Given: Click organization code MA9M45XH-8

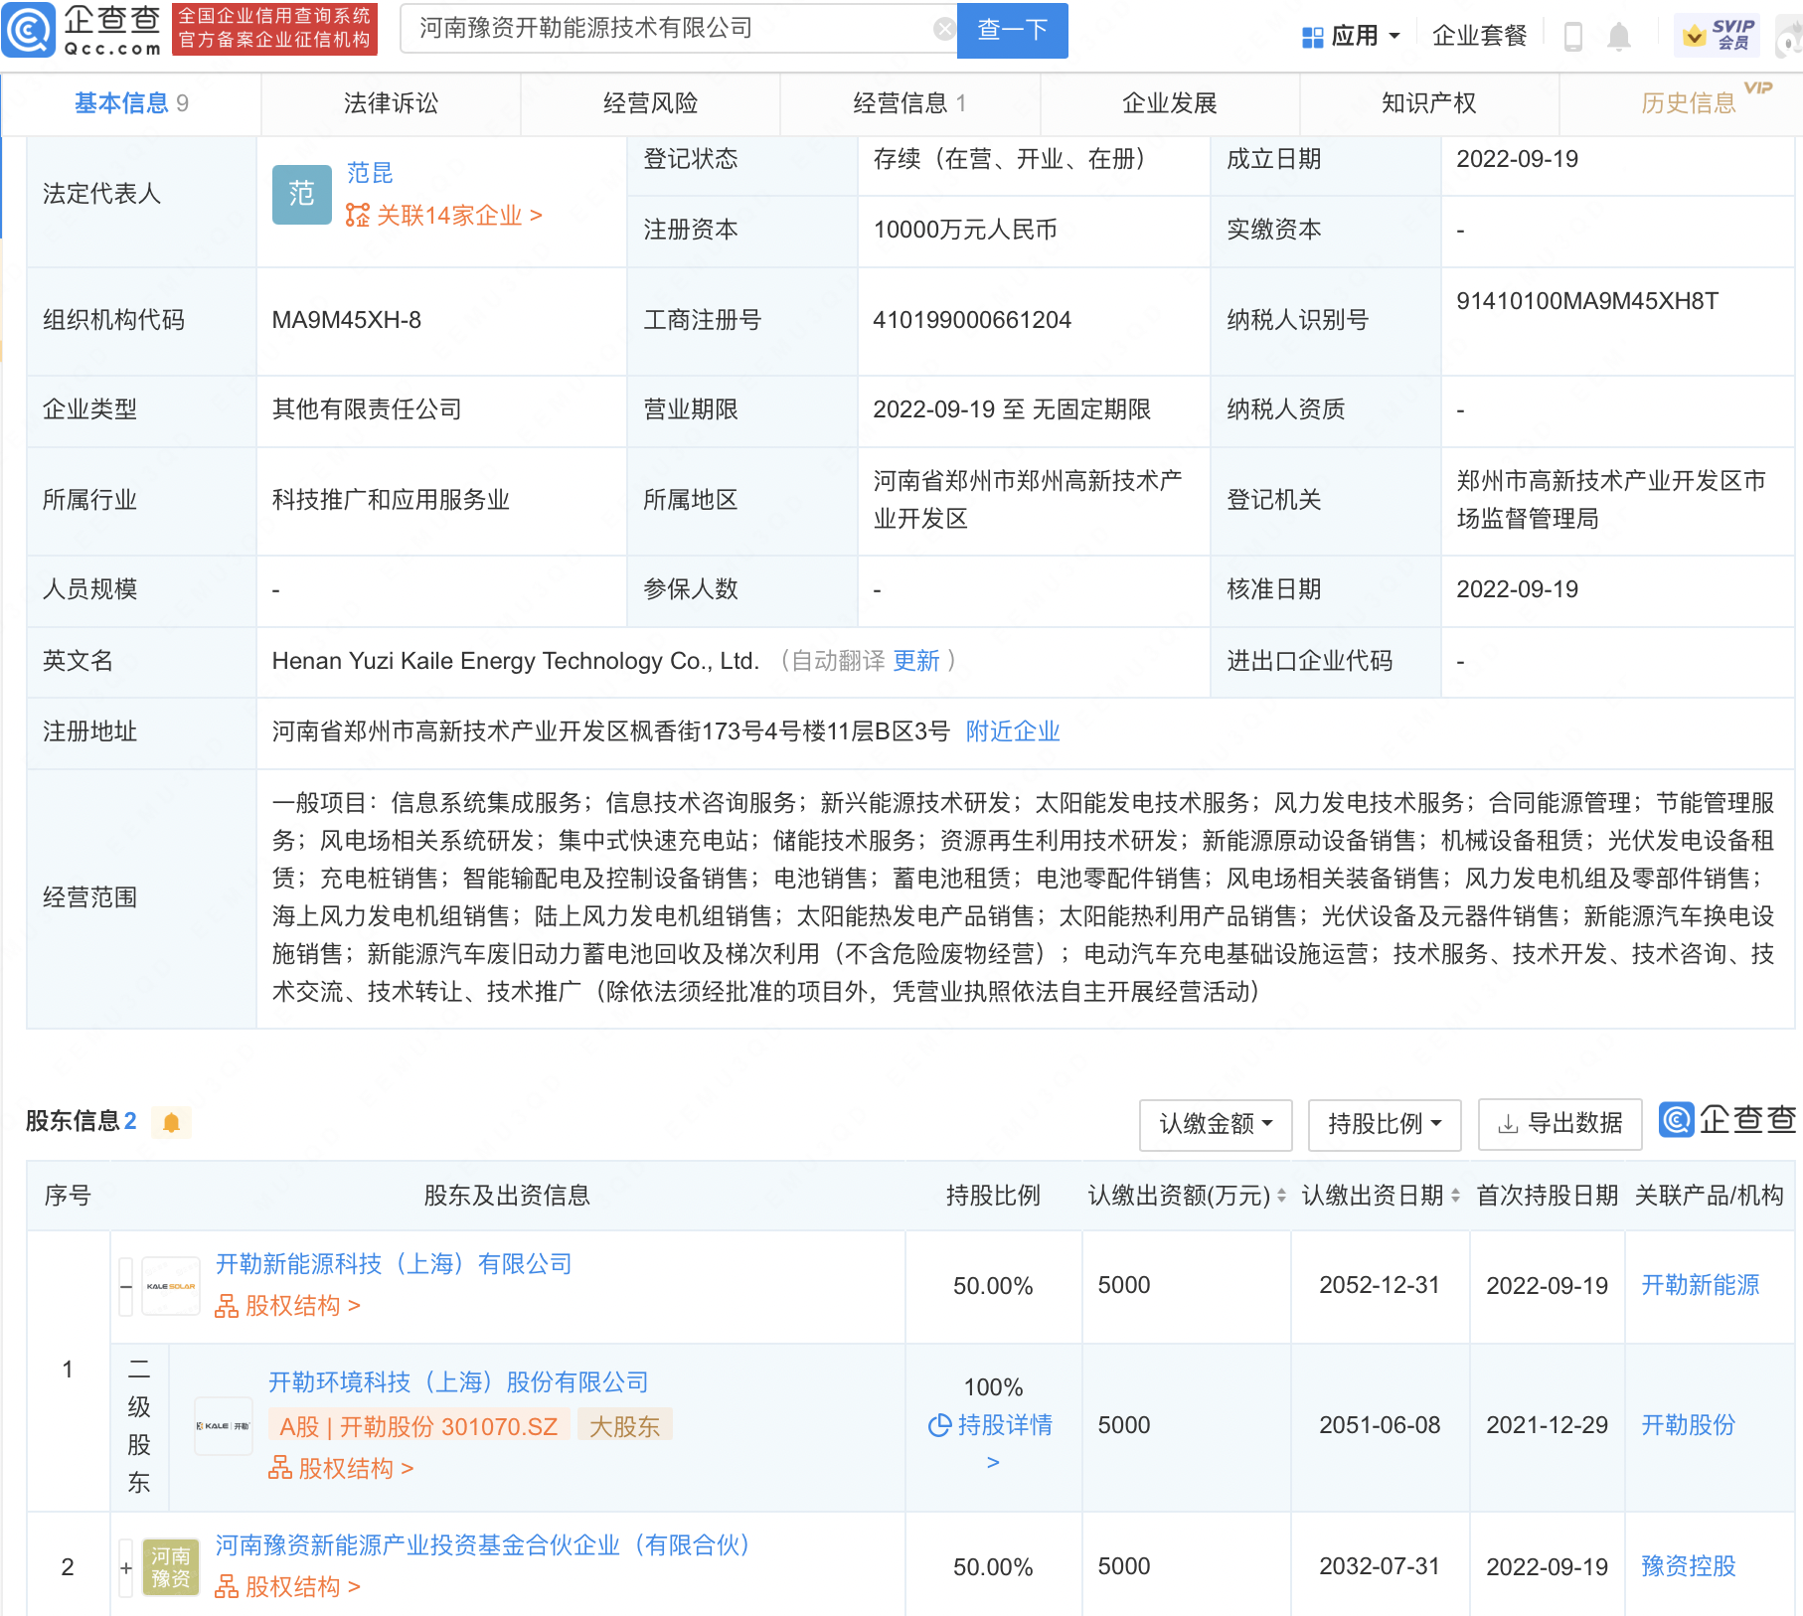Looking at the screenshot, I should 347,320.
